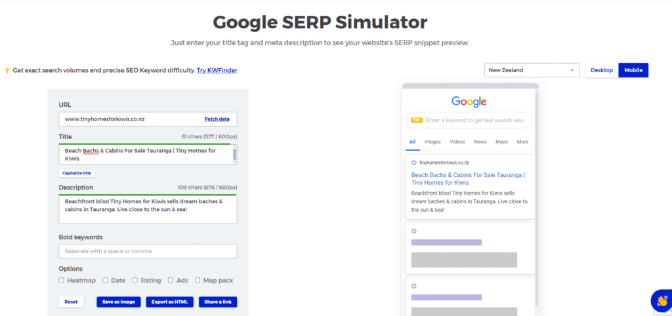Viewport: 672px width, 316px height.
Task: Click the Options section label
Action: (71, 269)
